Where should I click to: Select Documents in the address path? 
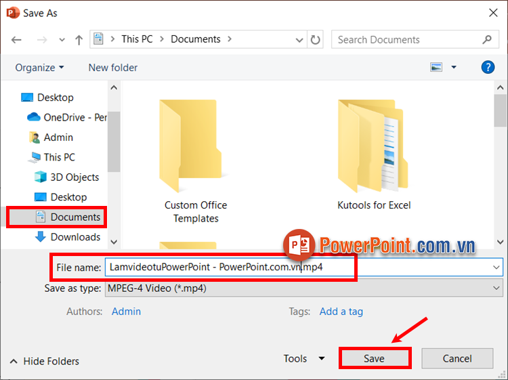195,39
